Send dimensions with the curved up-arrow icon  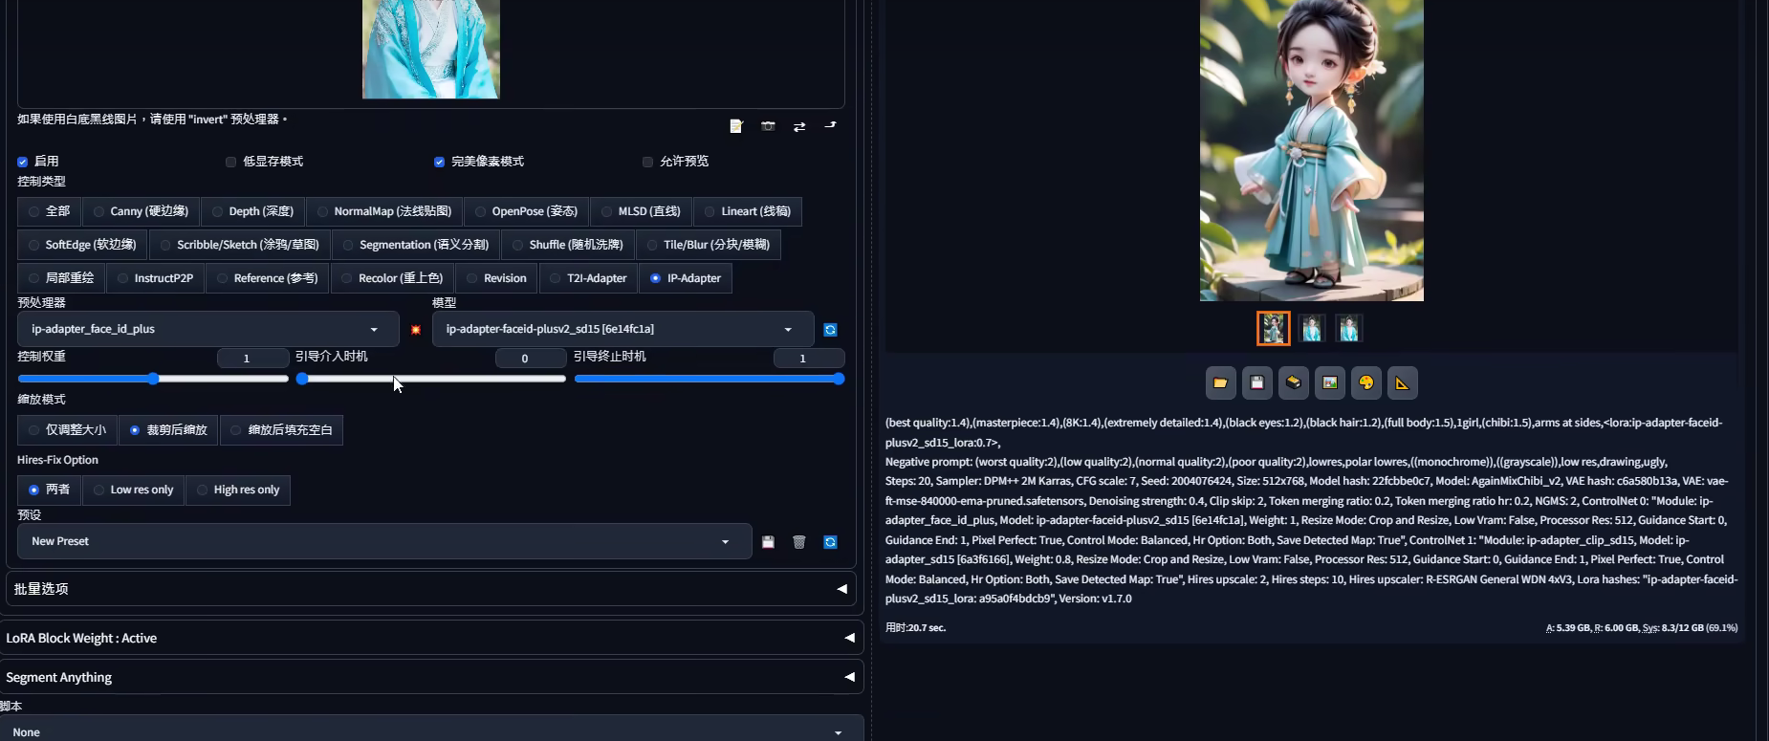pos(830,126)
